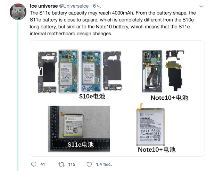Open the Ice universe display name
Screen dimensions: 215x171
[44, 6]
